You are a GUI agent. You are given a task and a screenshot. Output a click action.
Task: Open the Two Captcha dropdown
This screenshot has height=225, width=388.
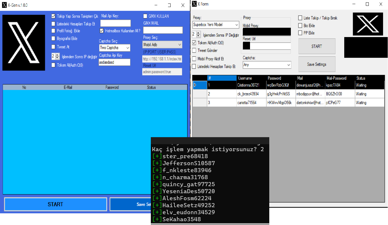coord(115,48)
